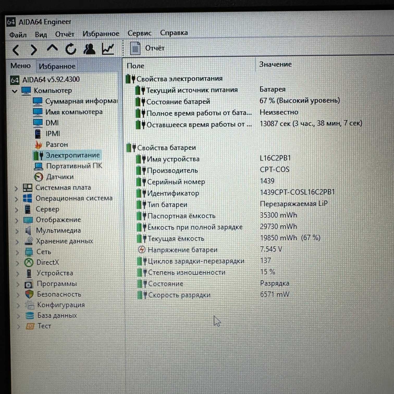Viewport: 394px width, 394px height.
Task: Open Имя компьютера item
Action: 68,112
